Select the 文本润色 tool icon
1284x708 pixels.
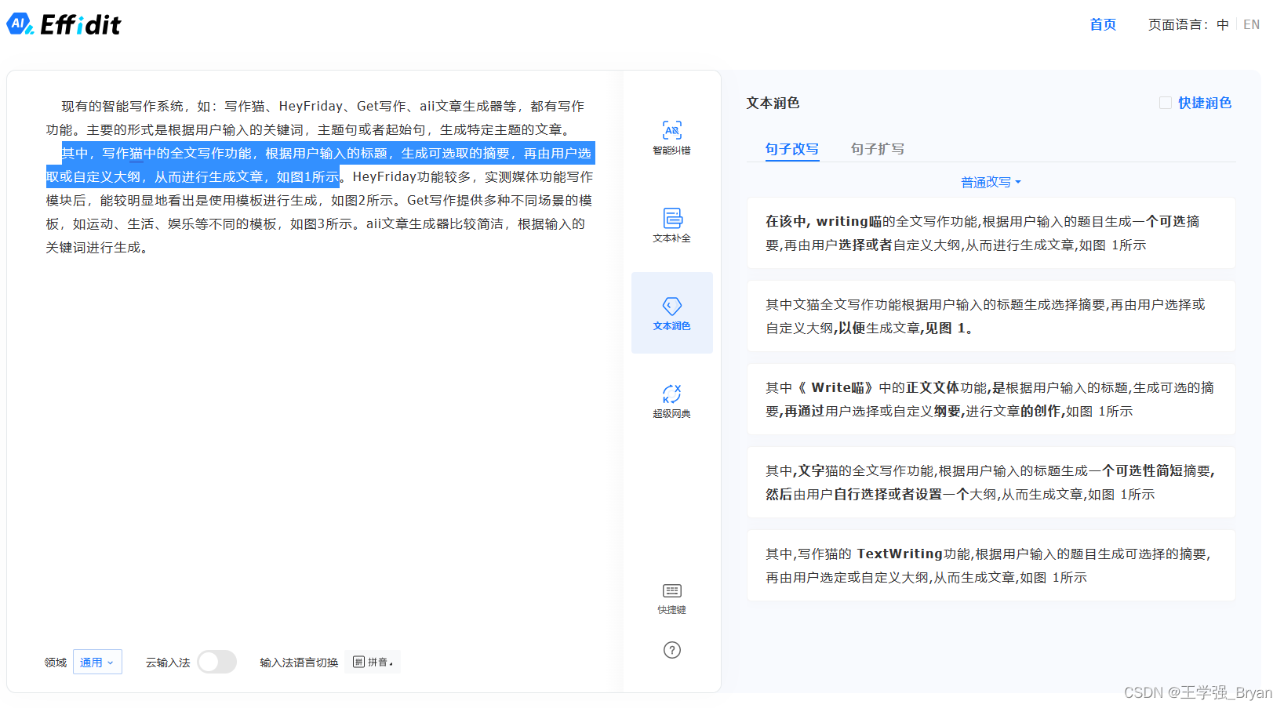click(671, 313)
